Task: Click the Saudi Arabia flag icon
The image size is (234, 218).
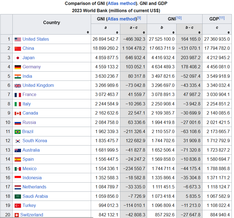Action: pyautogui.click(x=18, y=196)
